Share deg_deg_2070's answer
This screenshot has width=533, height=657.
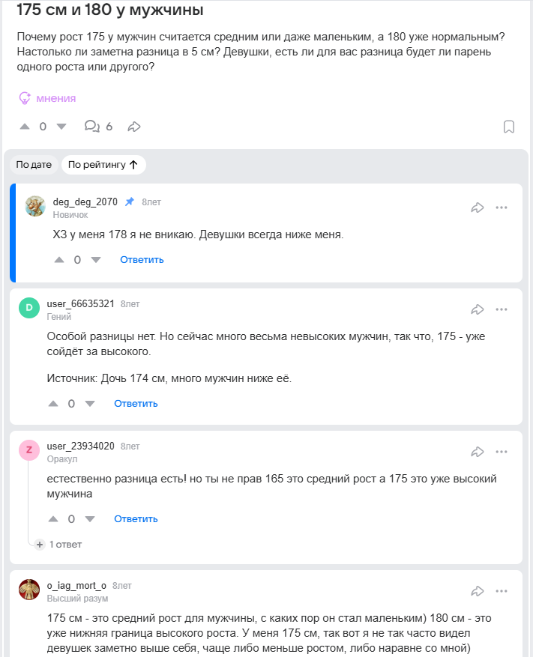(478, 208)
